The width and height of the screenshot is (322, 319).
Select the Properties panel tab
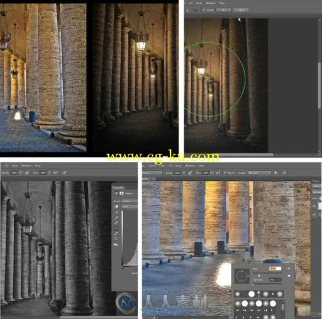(118, 188)
